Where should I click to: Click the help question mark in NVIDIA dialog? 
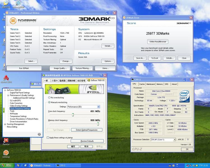(101, 75)
